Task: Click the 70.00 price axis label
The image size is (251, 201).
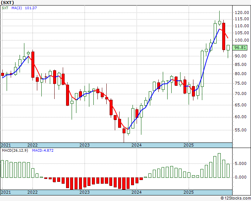Action: [x=240, y=94]
